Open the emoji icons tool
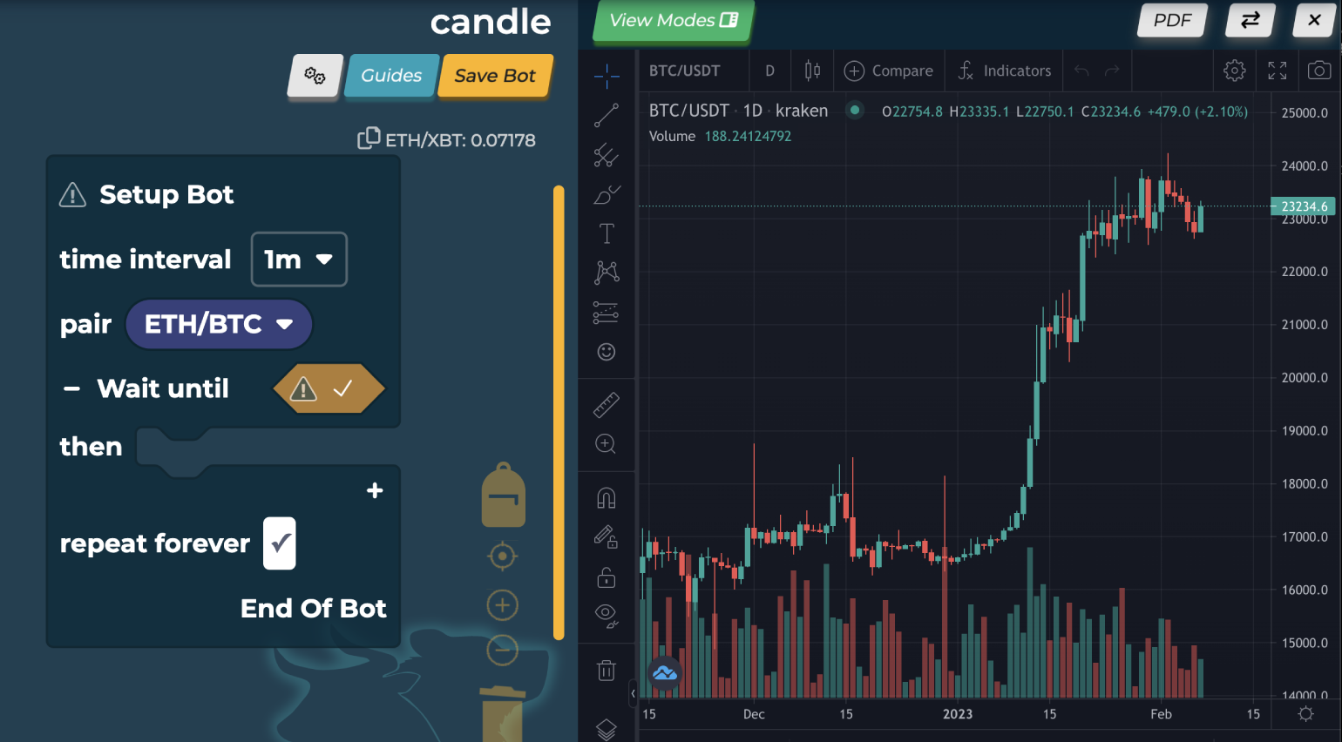The width and height of the screenshot is (1342, 742). click(607, 352)
